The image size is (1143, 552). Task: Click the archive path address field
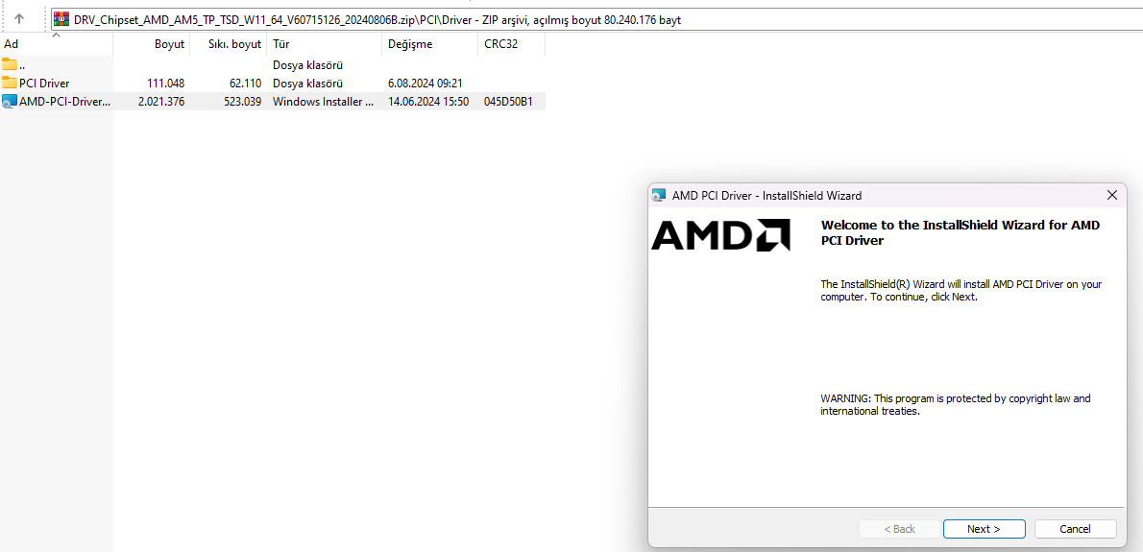click(596, 19)
